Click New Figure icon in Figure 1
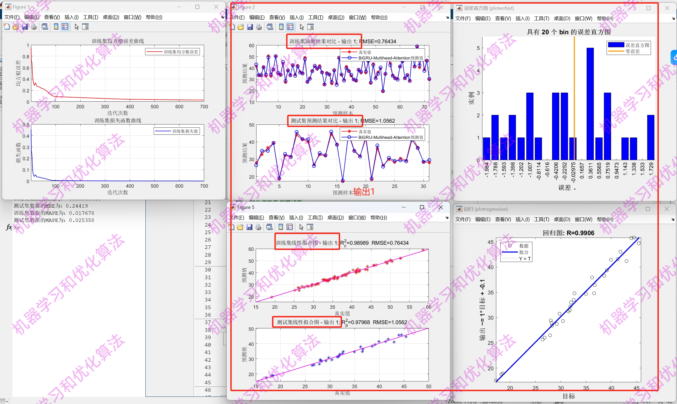677x404 pixels. (x=7, y=27)
